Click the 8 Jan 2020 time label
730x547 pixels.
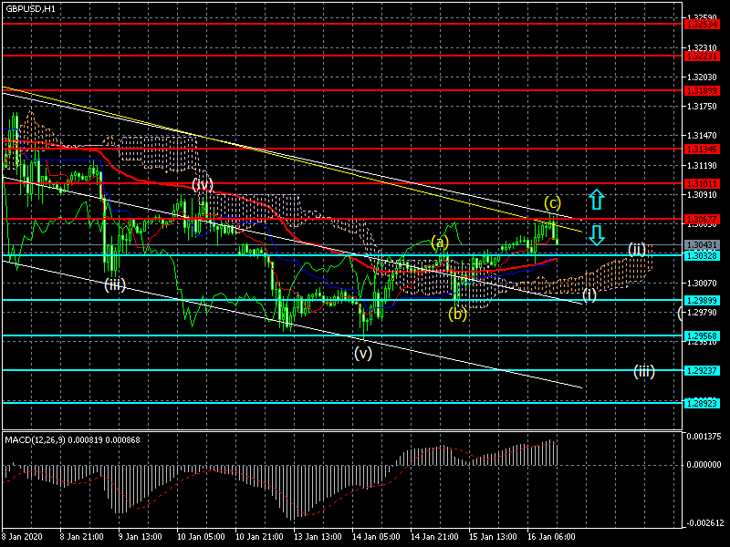(x=22, y=537)
